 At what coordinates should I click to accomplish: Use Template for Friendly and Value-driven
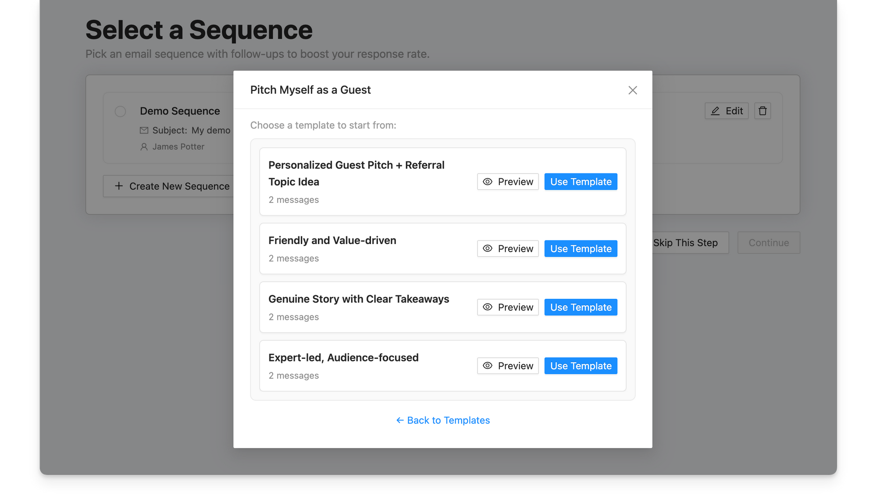click(581, 248)
